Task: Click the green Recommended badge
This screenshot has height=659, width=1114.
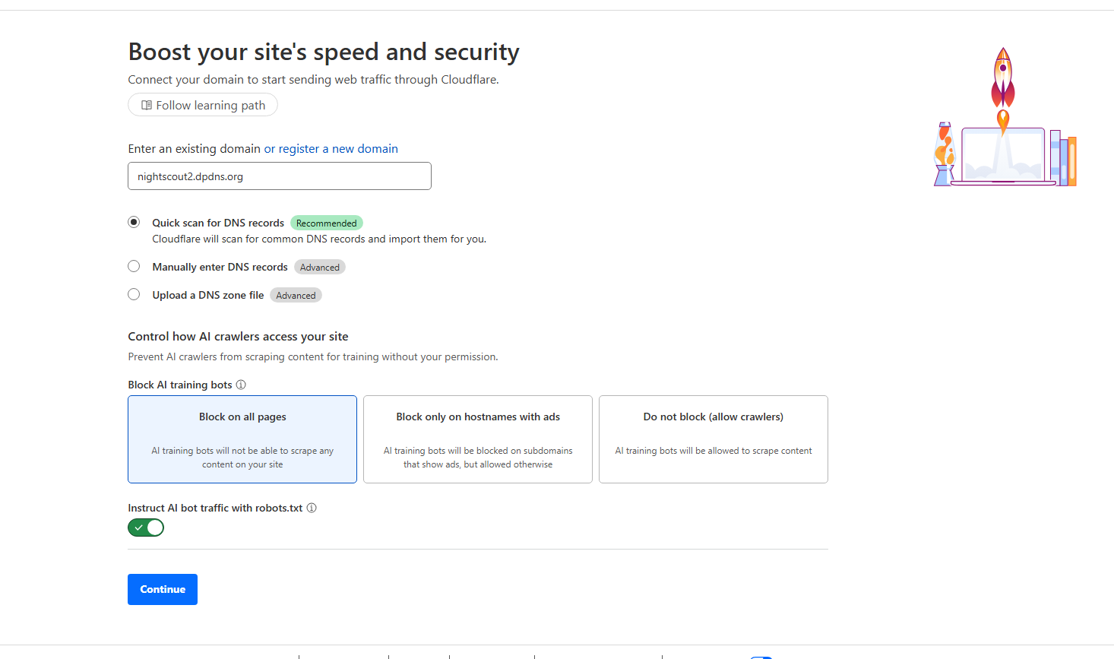Action: coord(327,223)
